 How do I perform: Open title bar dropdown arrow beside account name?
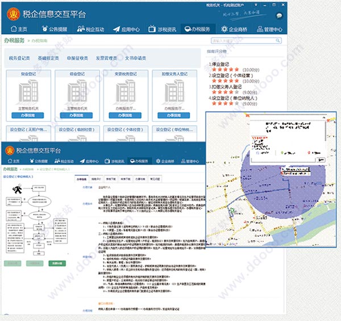pos(256,5)
